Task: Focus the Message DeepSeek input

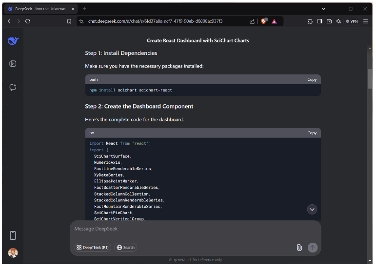Action: (x=195, y=229)
